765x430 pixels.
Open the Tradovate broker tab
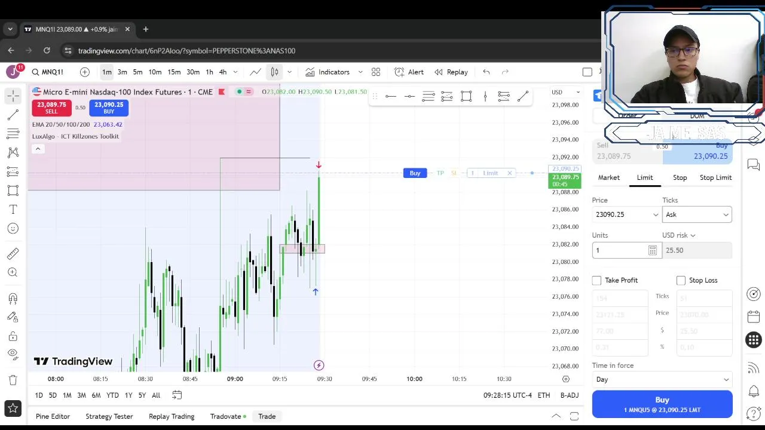(228, 416)
